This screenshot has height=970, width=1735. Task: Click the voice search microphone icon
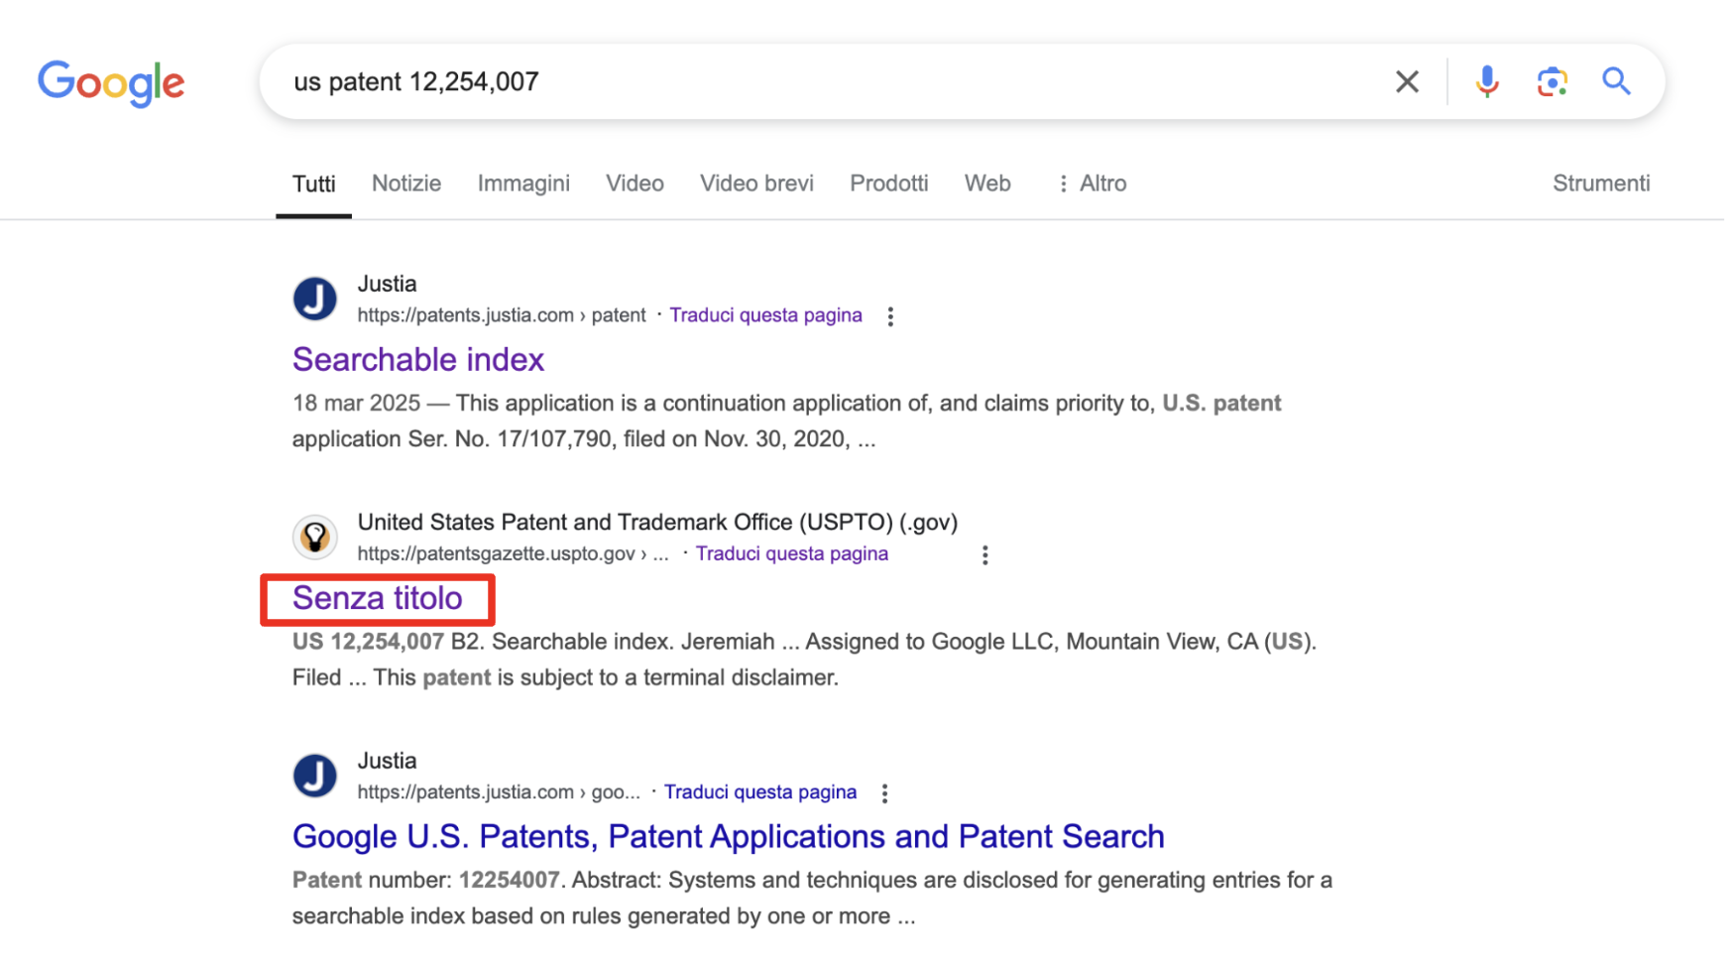[x=1486, y=81]
